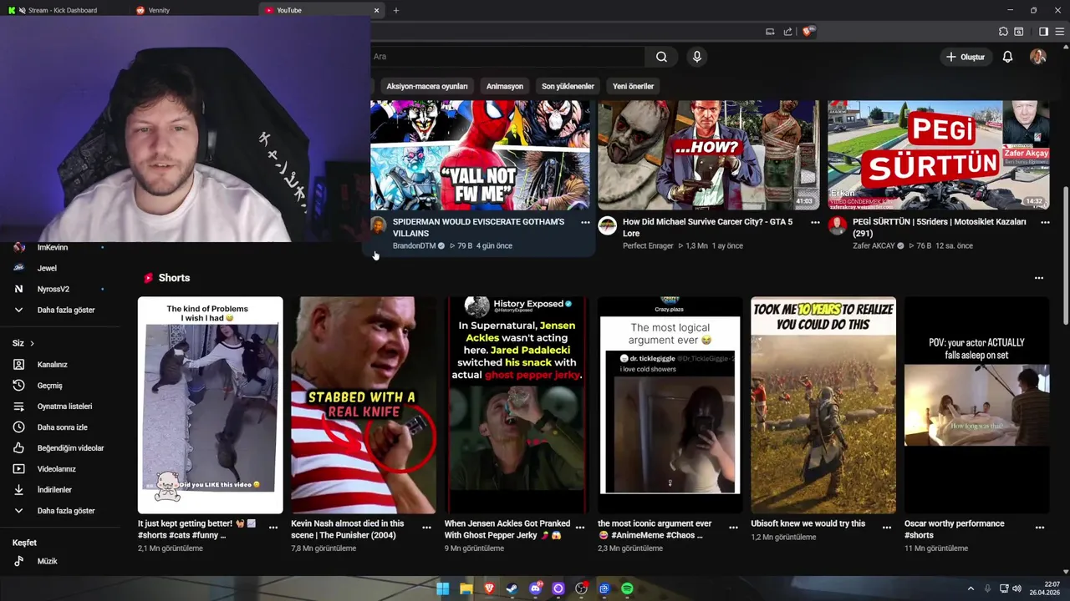Click the install app icon in address bar

pos(770,32)
